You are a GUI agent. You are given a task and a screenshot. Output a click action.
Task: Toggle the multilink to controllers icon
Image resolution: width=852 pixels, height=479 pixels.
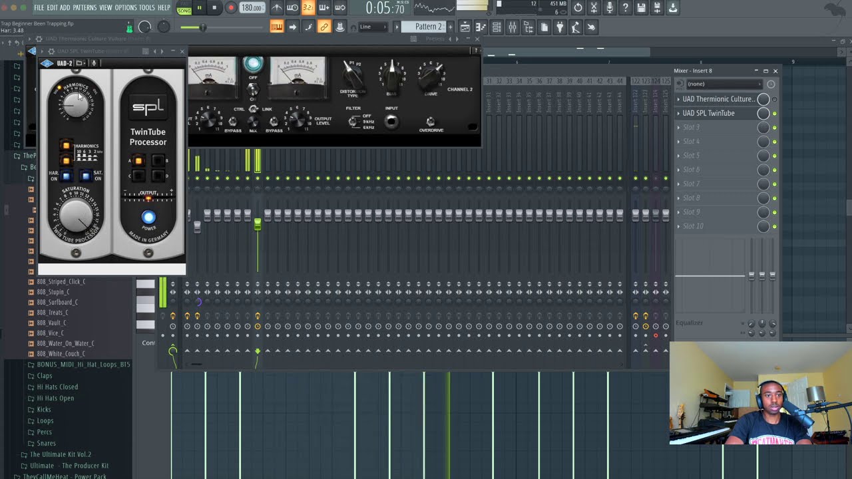pyautogui.click(x=324, y=27)
